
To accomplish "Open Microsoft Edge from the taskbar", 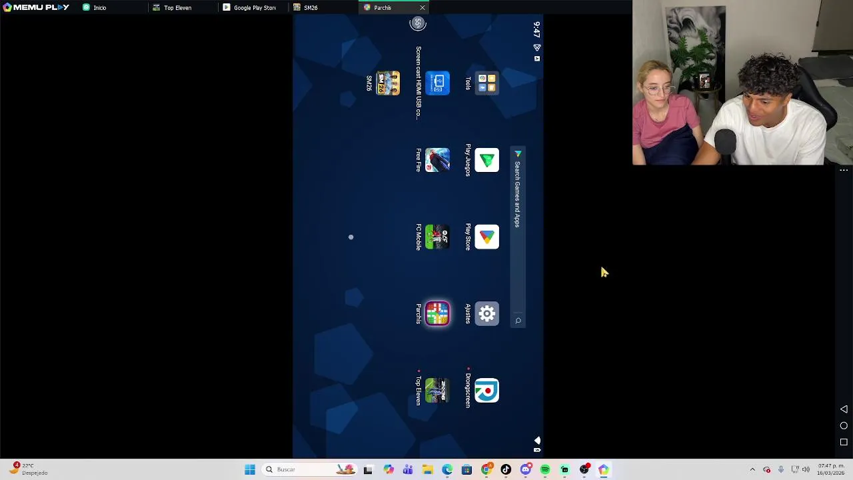I will 447,469.
